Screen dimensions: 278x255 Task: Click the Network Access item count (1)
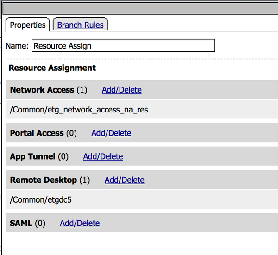82,90
